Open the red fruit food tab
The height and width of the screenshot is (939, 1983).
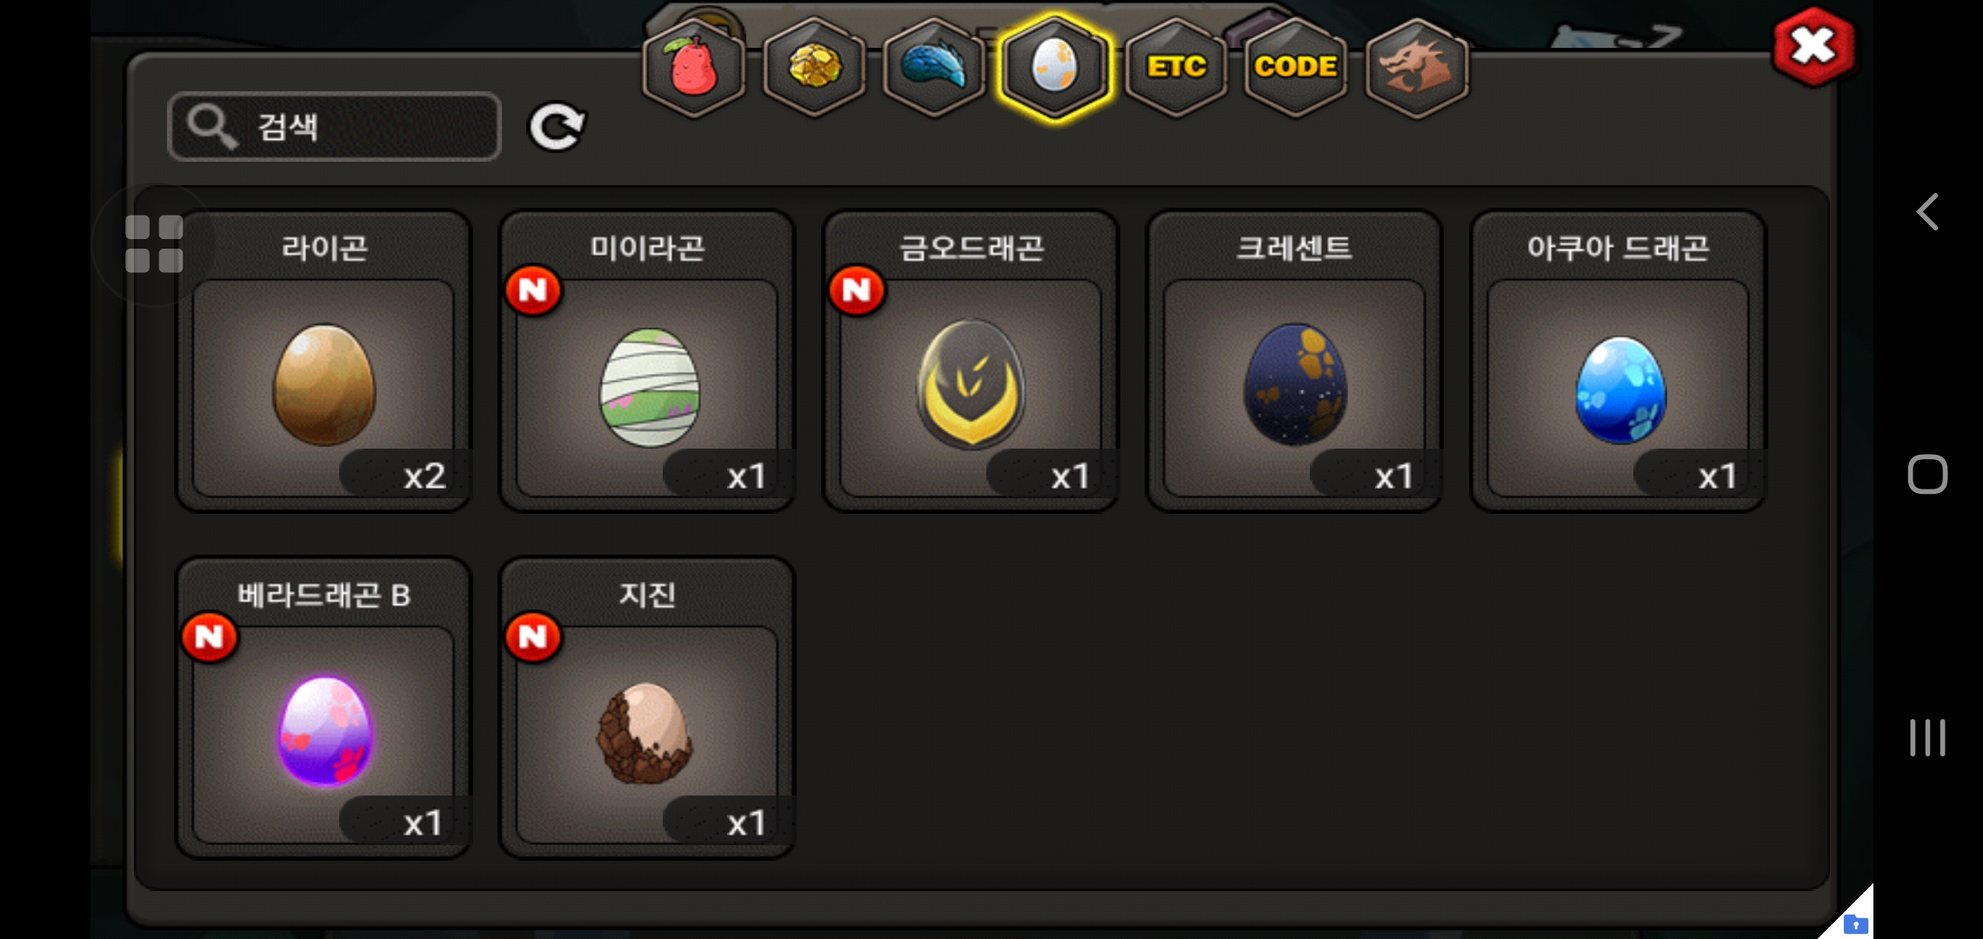tap(693, 68)
